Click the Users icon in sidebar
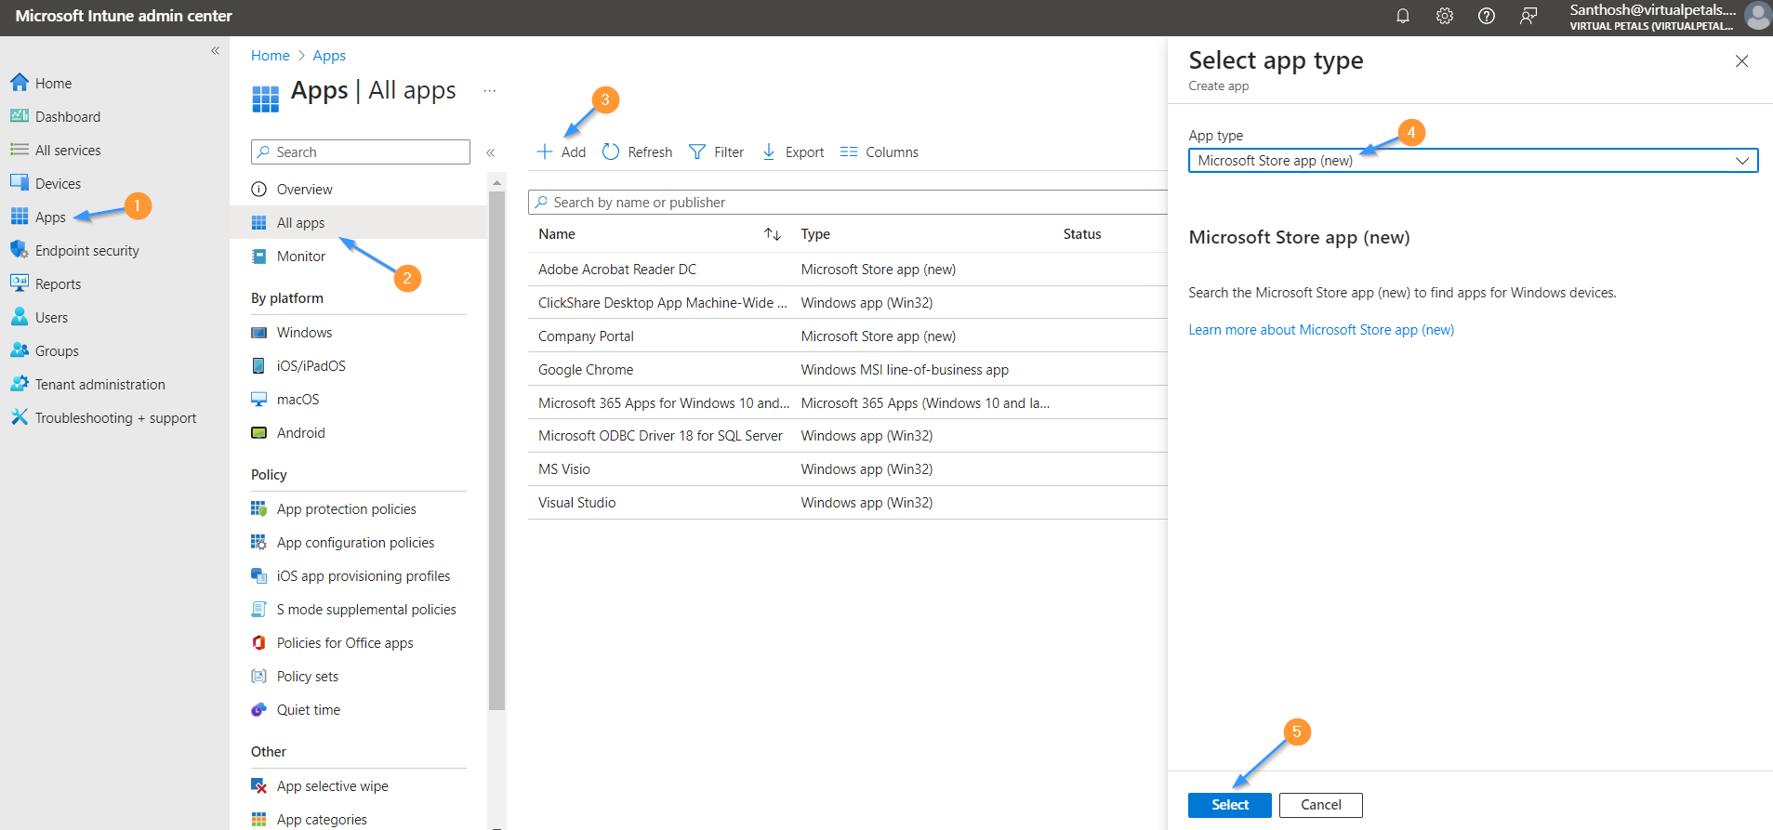The image size is (1773, 830). 20,317
